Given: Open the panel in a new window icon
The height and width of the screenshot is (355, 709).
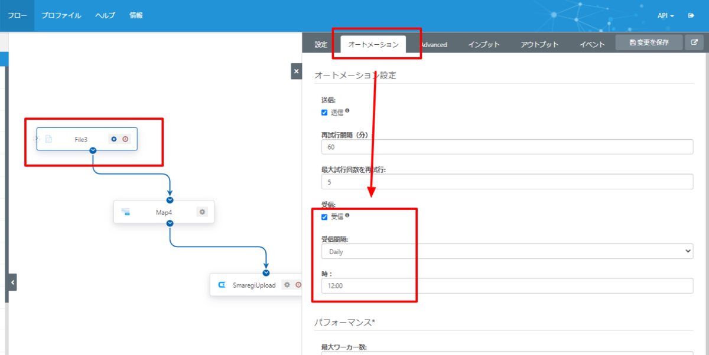Looking at the screenshot, I should pos(694,42).
